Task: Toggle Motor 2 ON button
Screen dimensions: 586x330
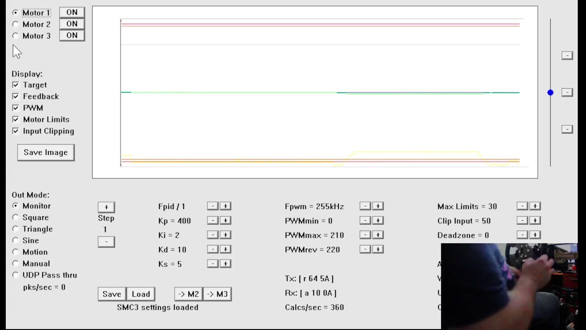Action: [x=72, y=24]
